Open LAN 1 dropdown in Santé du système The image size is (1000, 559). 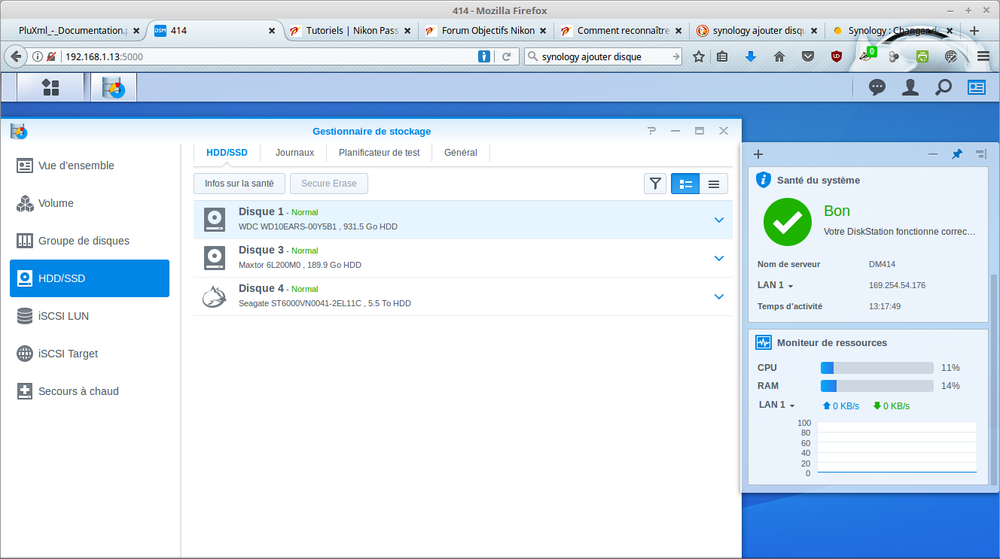click(776, 286)
